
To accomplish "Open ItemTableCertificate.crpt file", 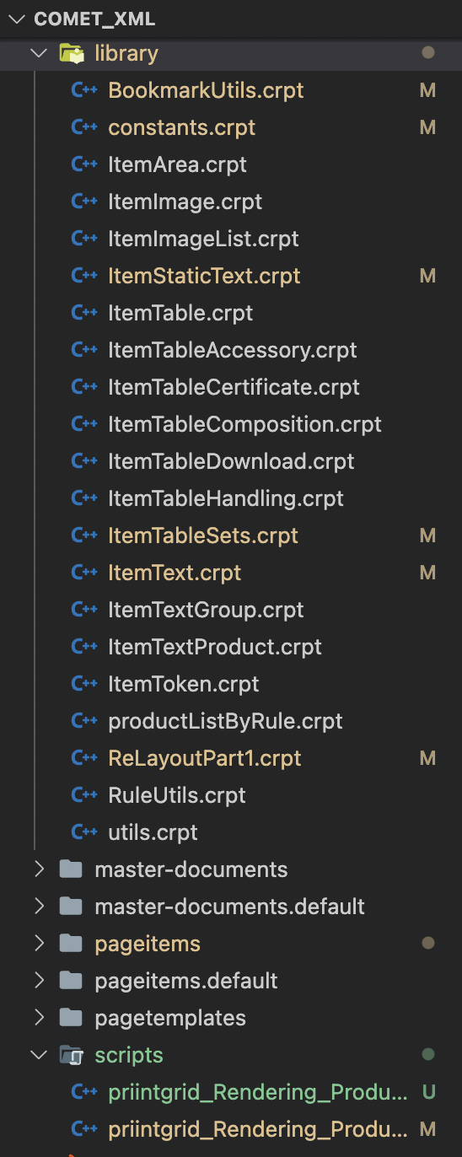I will pyautogui.click(x=234, y=387).
